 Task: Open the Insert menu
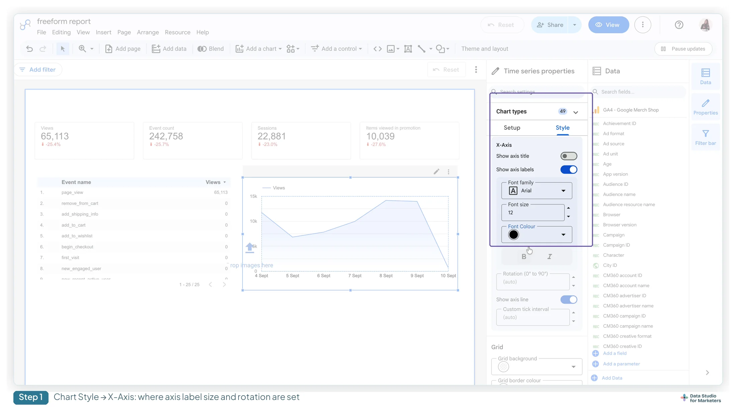(103, 32)
